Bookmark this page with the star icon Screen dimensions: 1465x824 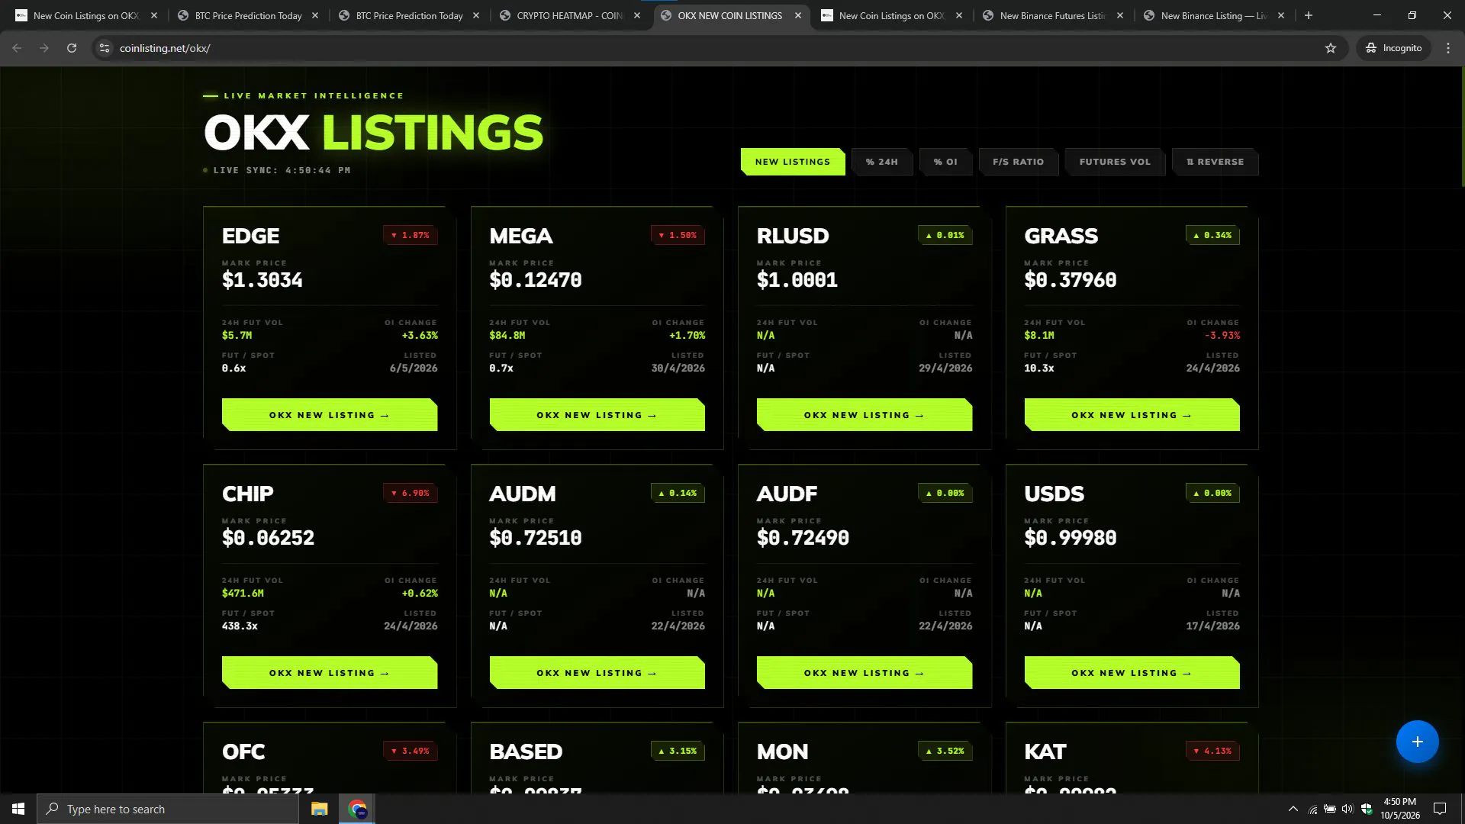pos(1331,48)
